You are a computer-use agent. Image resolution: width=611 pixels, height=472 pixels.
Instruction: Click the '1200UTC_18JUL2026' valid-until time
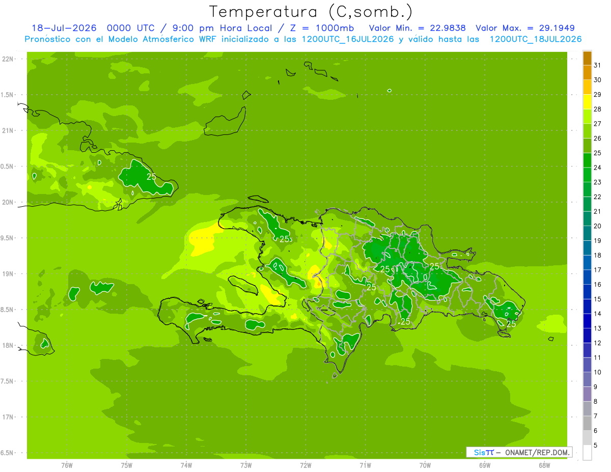536,39
